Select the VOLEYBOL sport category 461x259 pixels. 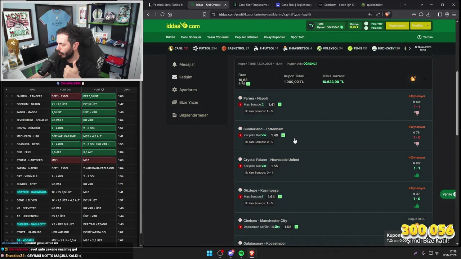[x=330, y=48]
